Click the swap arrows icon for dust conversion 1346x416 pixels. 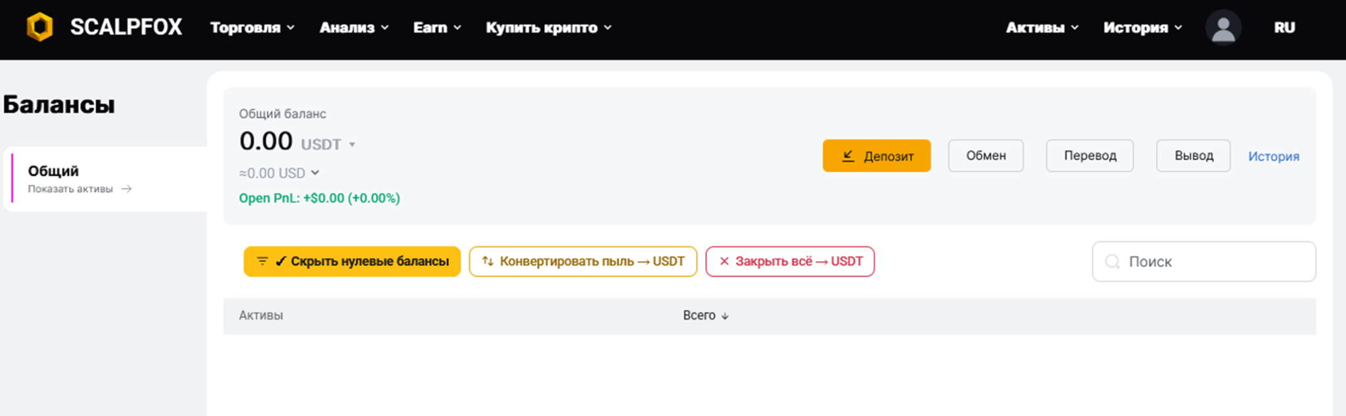tap(488, 261)
